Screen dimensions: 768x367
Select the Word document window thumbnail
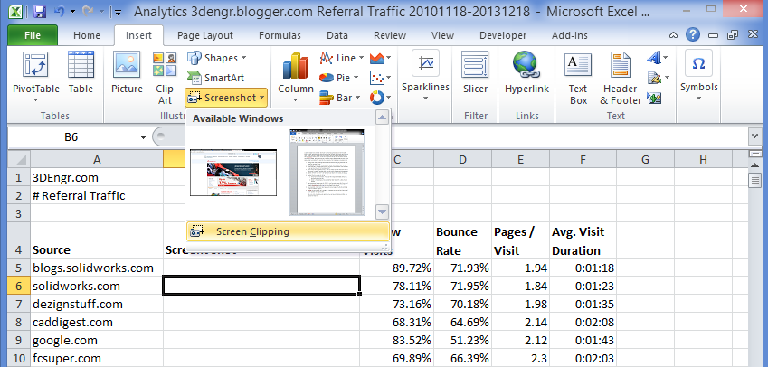[x=327, y=173]
